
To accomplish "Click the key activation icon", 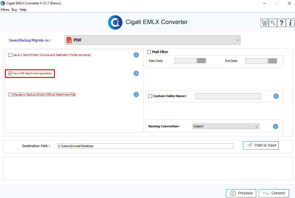I will [273, 23].
